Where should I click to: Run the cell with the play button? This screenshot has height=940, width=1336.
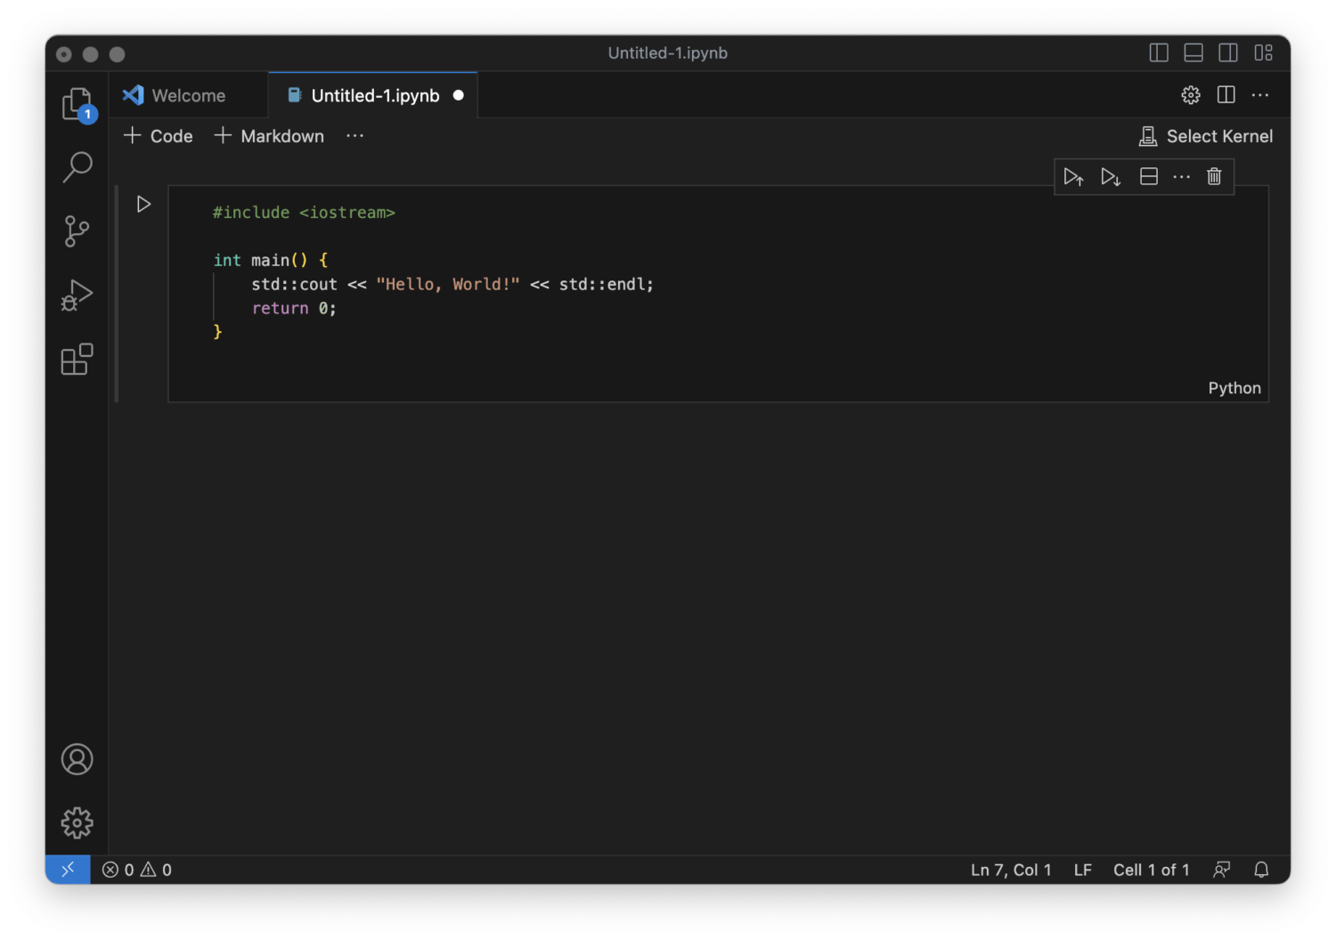(x=143, y=204)
